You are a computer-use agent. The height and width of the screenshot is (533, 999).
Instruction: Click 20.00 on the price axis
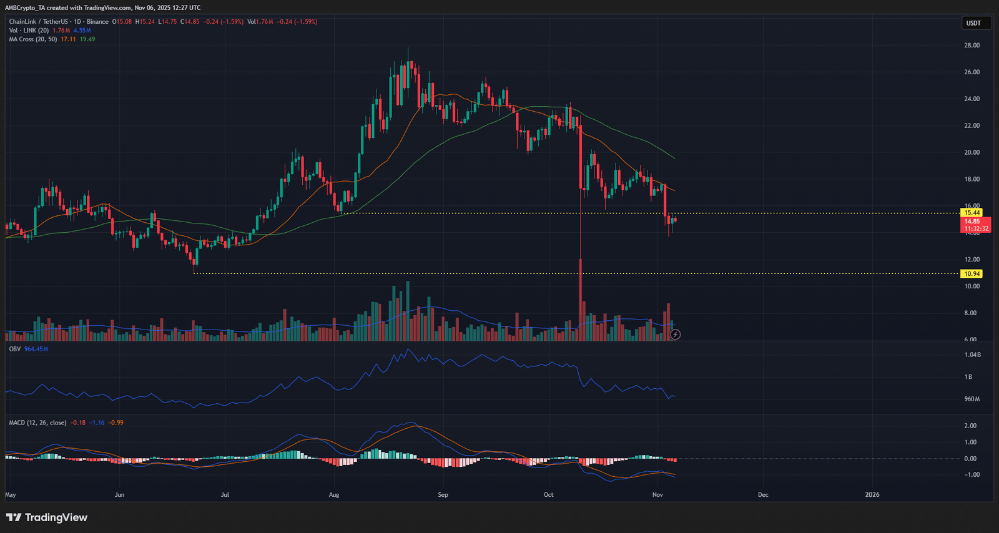972,153
